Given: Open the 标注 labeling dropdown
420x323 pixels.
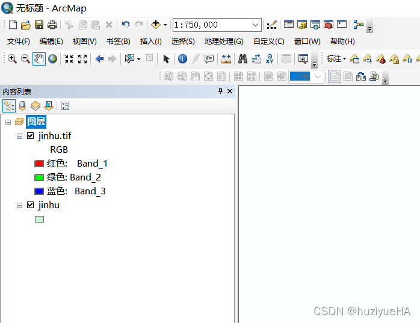Looking at the screenshot, I should 336,58.
